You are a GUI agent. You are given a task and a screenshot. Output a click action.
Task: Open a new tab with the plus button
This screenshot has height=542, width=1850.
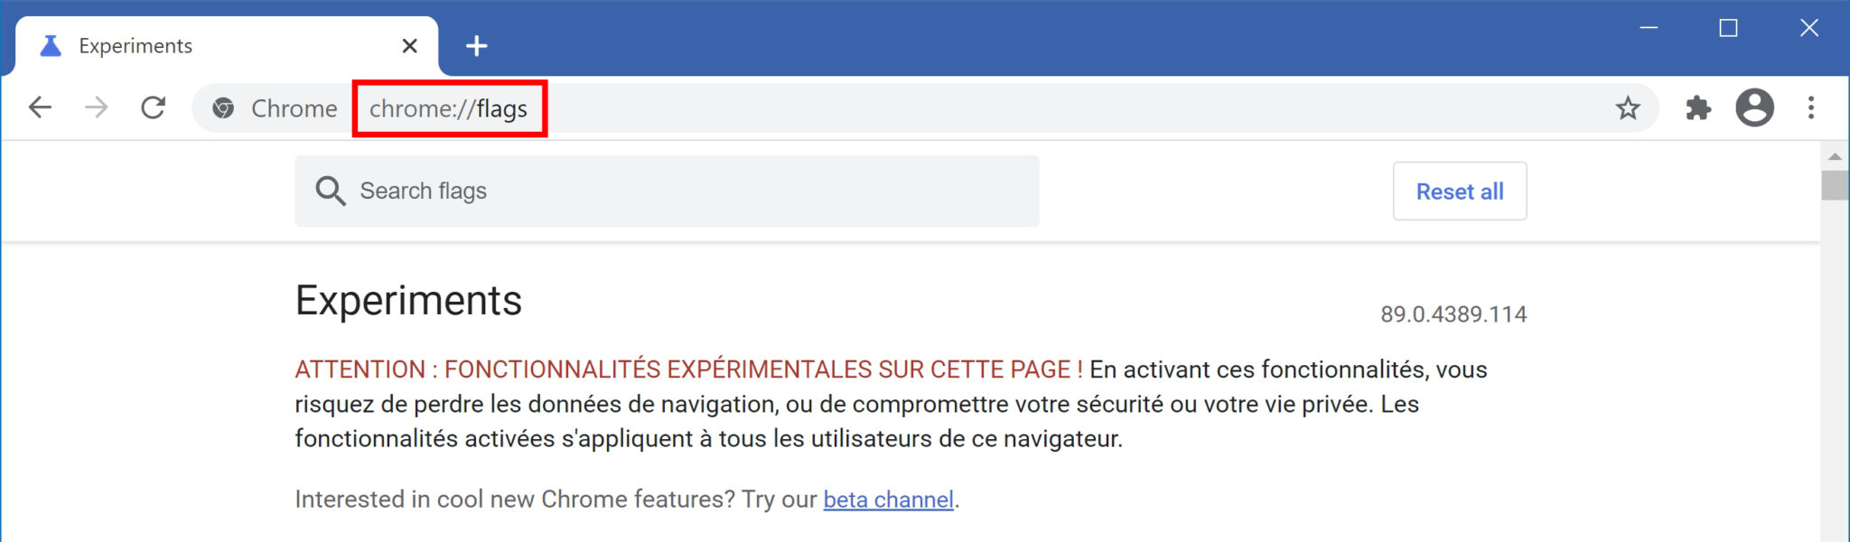click(477, 45)
